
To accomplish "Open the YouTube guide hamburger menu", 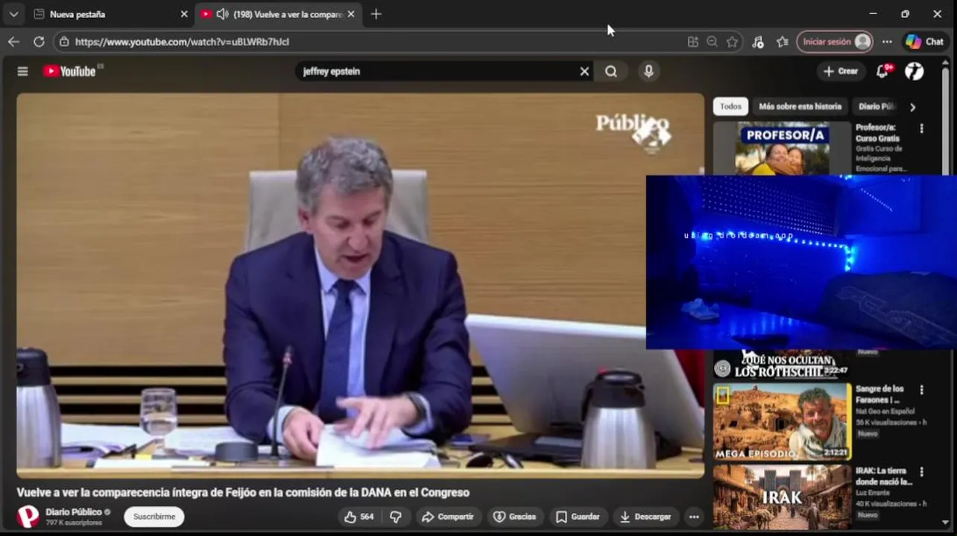I will 22,71.
